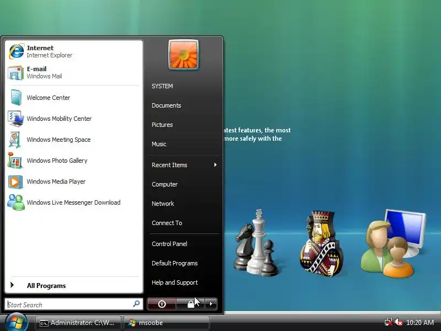The width and height of the screenshot is (441, 331).
Task: Click the chess pieces games icon
Action: coord(256,243)
